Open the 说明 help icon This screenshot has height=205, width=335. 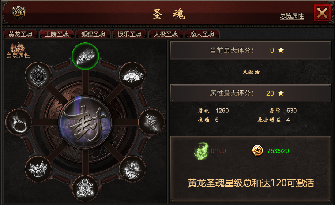click(x=19, y=12)
